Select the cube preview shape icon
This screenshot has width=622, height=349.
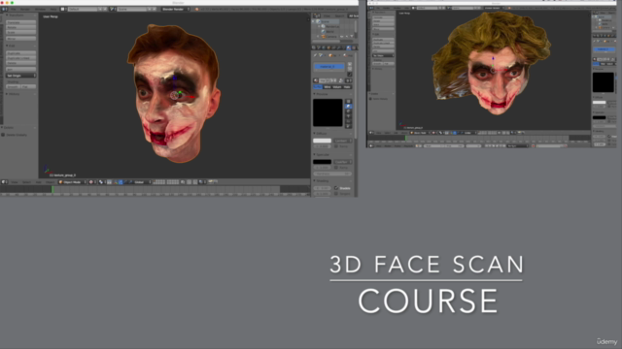[x=348, y=111]
